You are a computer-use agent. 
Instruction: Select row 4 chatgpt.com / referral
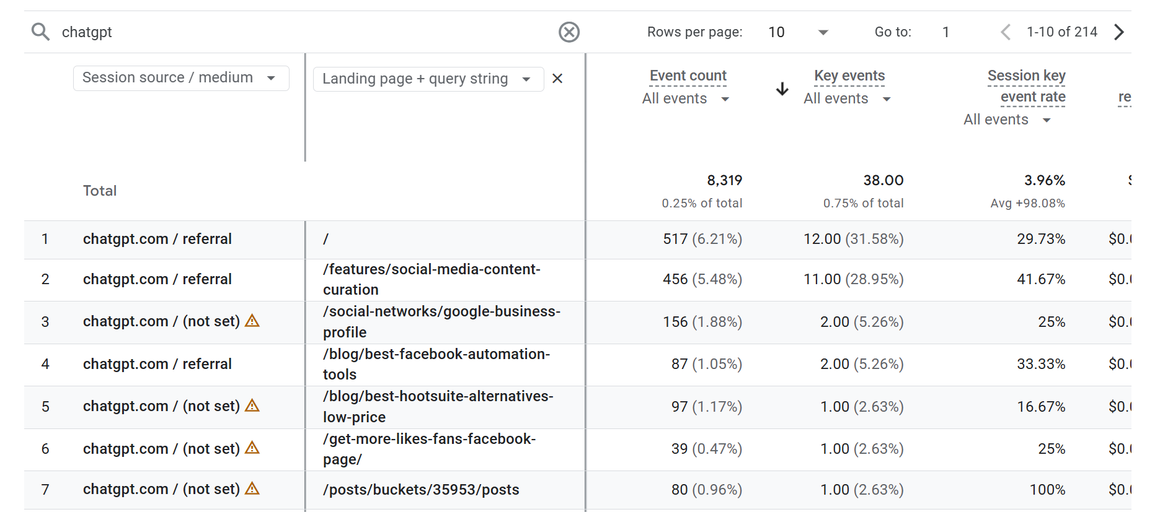[157, 364]
